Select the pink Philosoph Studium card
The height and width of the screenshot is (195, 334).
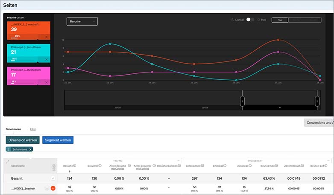29,76
